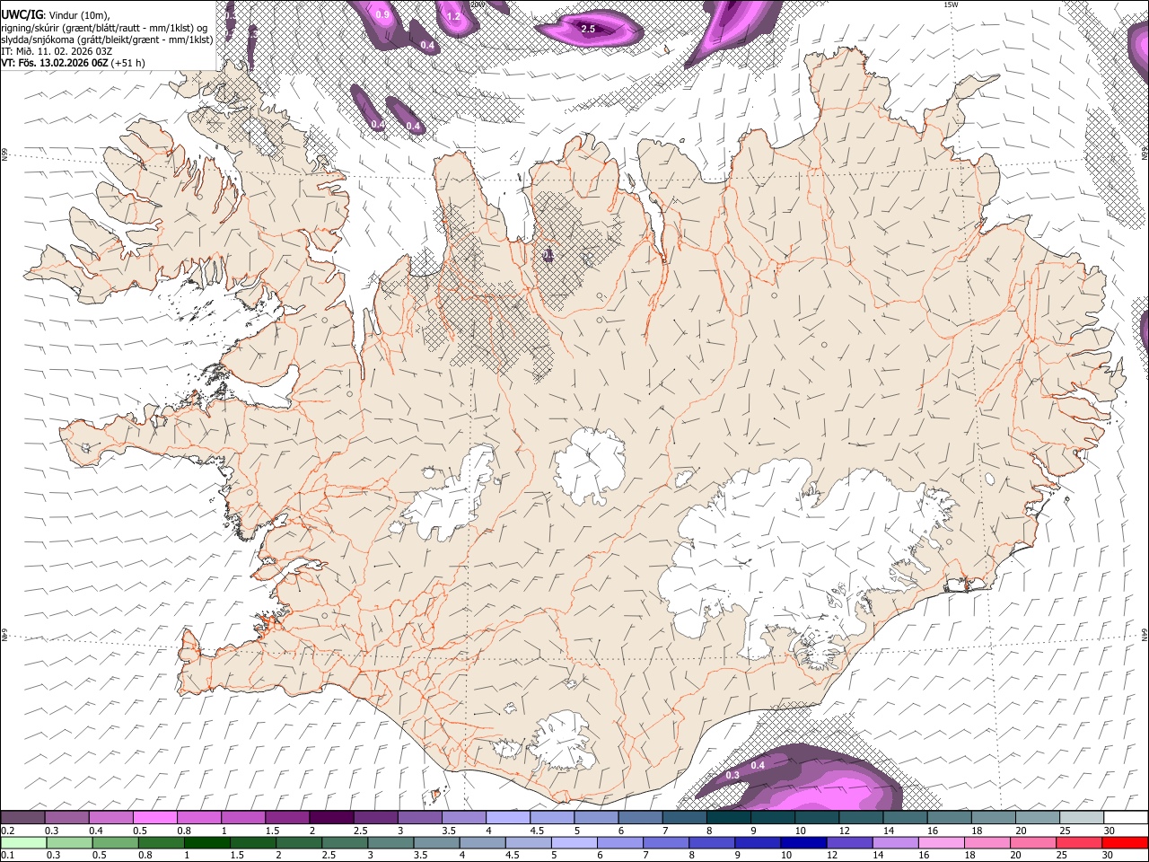Viewport: 1149px width, 862px height.
Task: Click the 'rigning/skúrir' legend description line
Action: click(104, 27)
